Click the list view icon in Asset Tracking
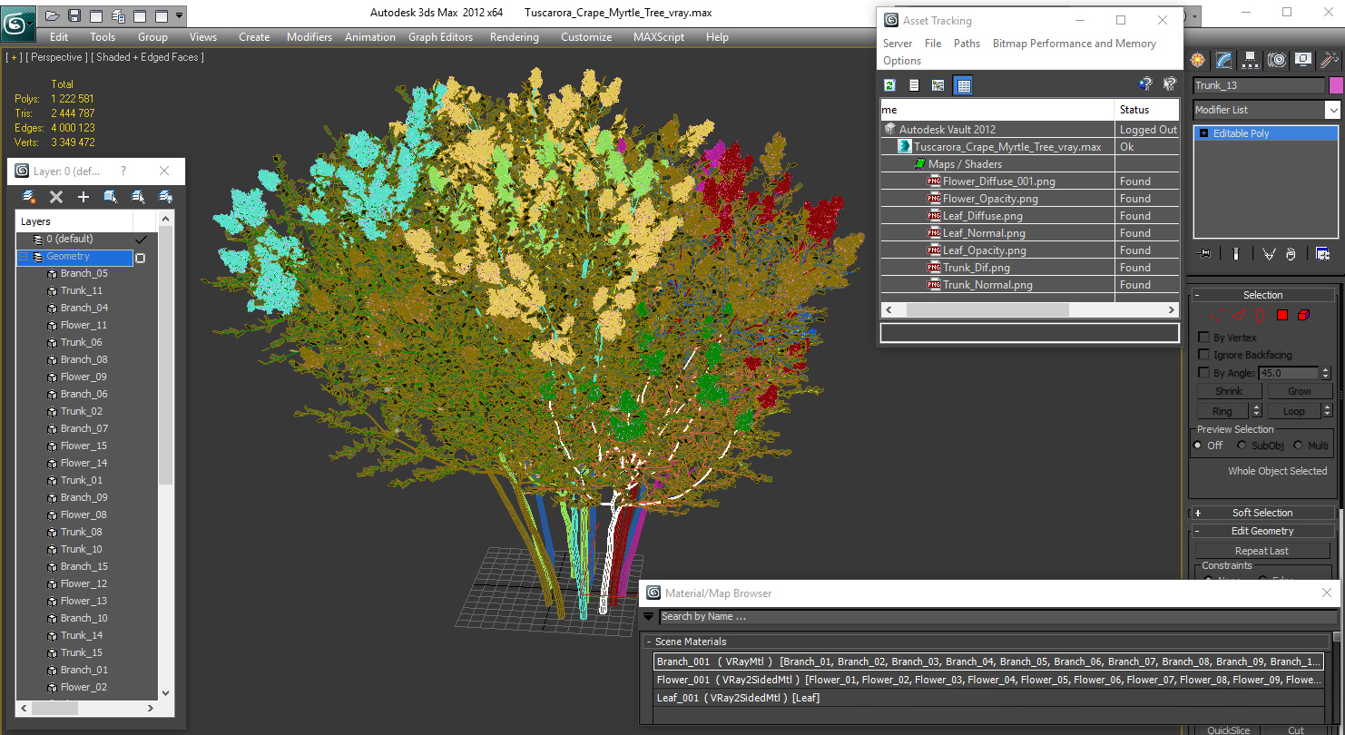This screenshot has height=735, width=1345. click(x=914, y=84)
